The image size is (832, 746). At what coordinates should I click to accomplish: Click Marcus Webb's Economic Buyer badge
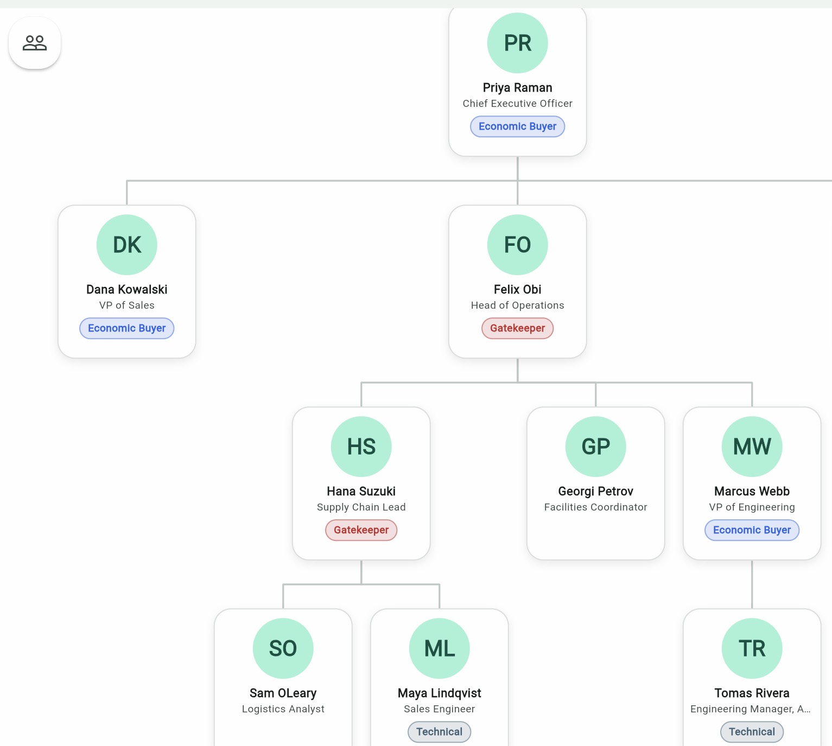(752, 530)
